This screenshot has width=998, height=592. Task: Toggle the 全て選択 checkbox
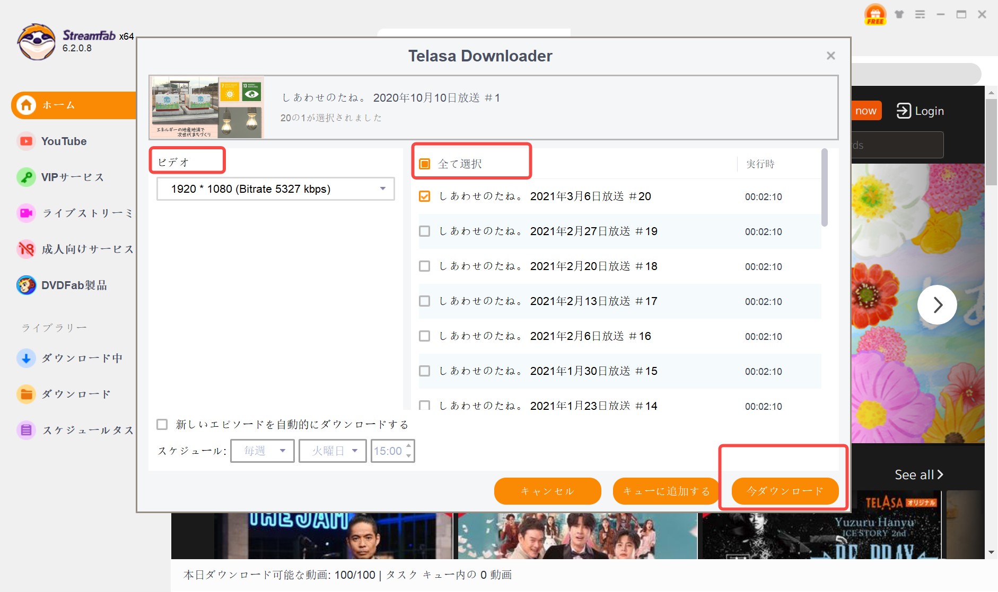tap(425, 164)
